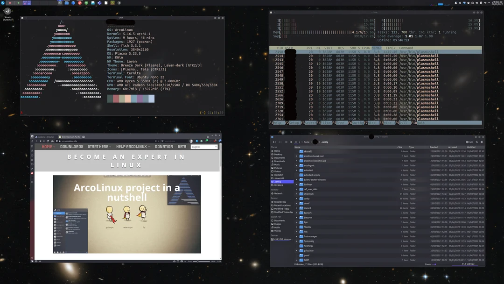
Task: Click the tracking protection shield in address bar
Action: coord(57,141)
